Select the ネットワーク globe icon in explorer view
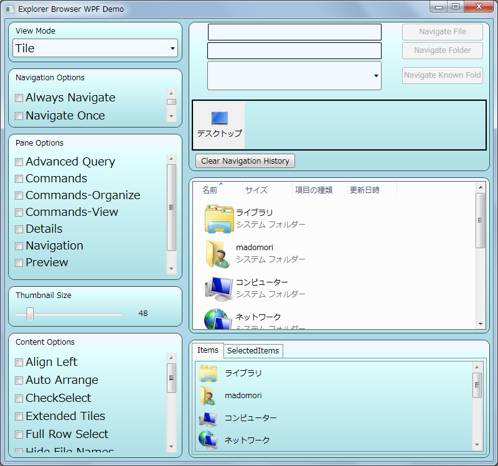The height and width of the screenshot is (466, 498). tap(218, 319)
